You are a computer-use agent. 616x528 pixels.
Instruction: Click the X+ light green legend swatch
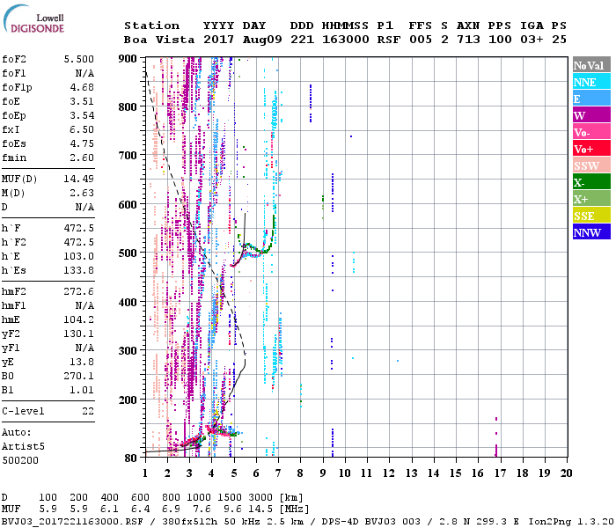[588, 199]
